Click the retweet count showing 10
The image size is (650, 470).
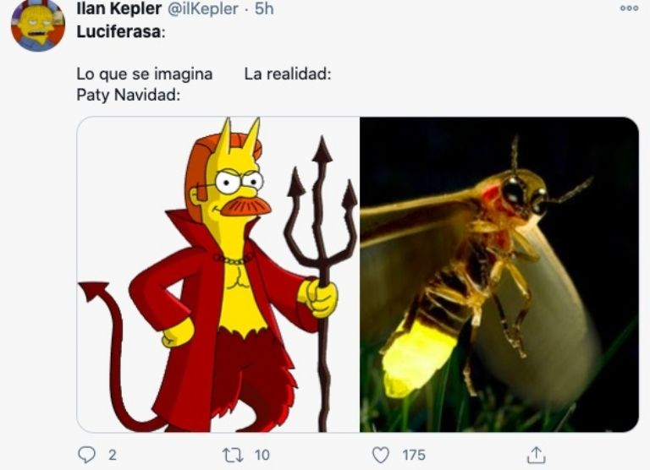click(x=262, y=455)
